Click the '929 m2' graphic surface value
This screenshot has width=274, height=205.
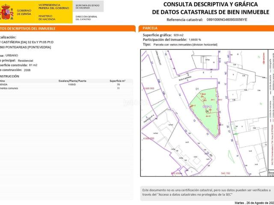pos(179,35)
